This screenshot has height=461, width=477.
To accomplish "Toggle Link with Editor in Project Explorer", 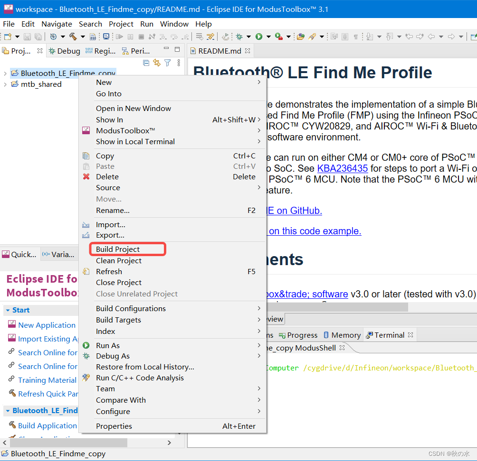I will (x=157, y=63).
